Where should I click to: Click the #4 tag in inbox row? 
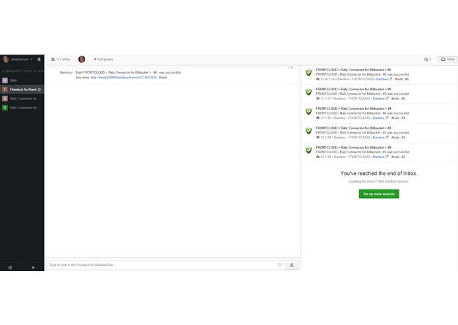coord(403,118)
